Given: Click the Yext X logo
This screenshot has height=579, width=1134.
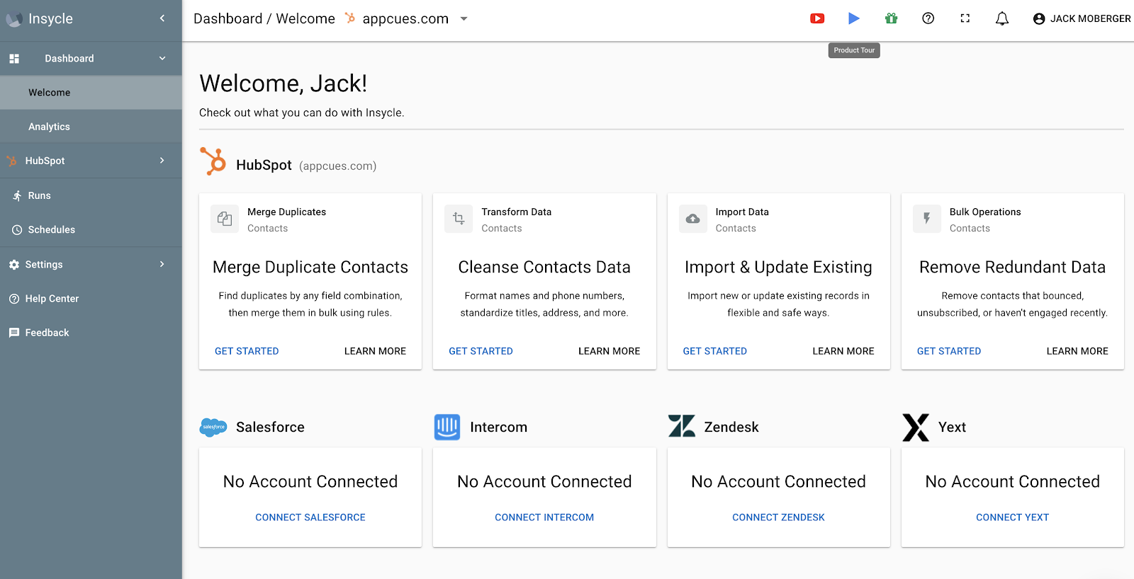Looking at the screenshot, I should [x=916, y=428].
